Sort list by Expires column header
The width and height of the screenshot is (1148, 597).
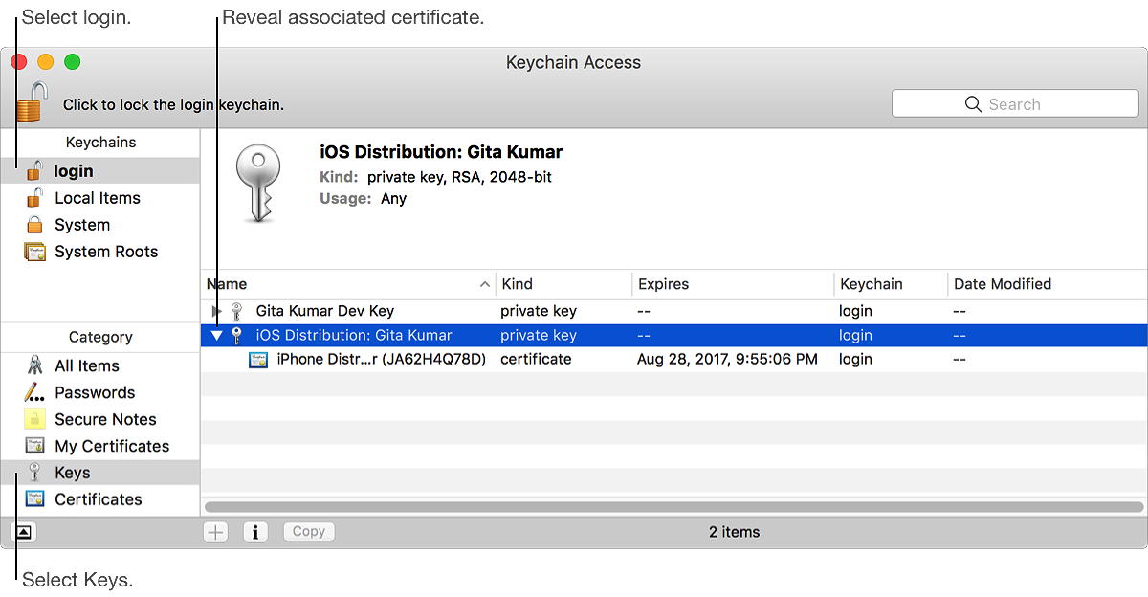click(x=733, y=284)
